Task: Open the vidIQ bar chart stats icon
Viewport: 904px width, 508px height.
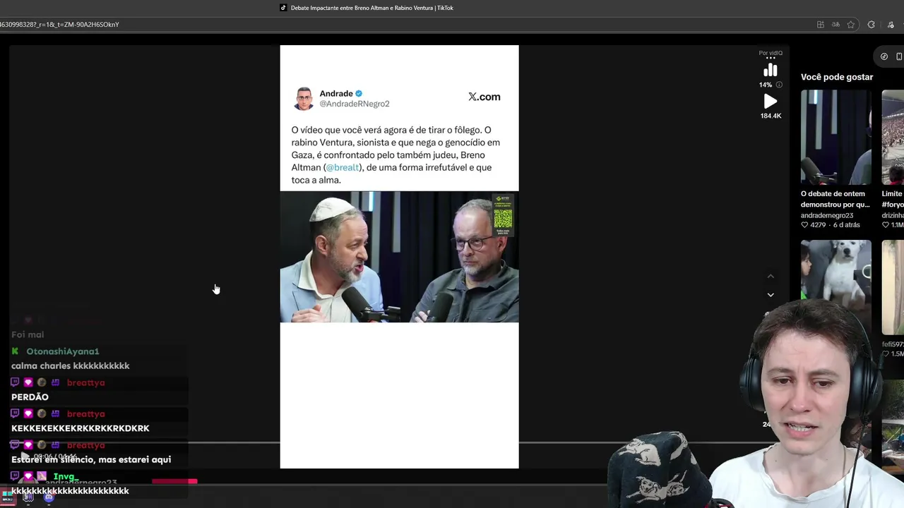Action: tap(770, 70)
